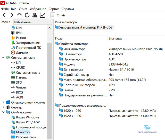Switch to the Избранное tab

(x=22, y=22)
